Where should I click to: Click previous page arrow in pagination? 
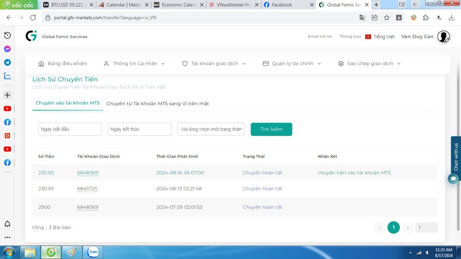tap(379, 227)
